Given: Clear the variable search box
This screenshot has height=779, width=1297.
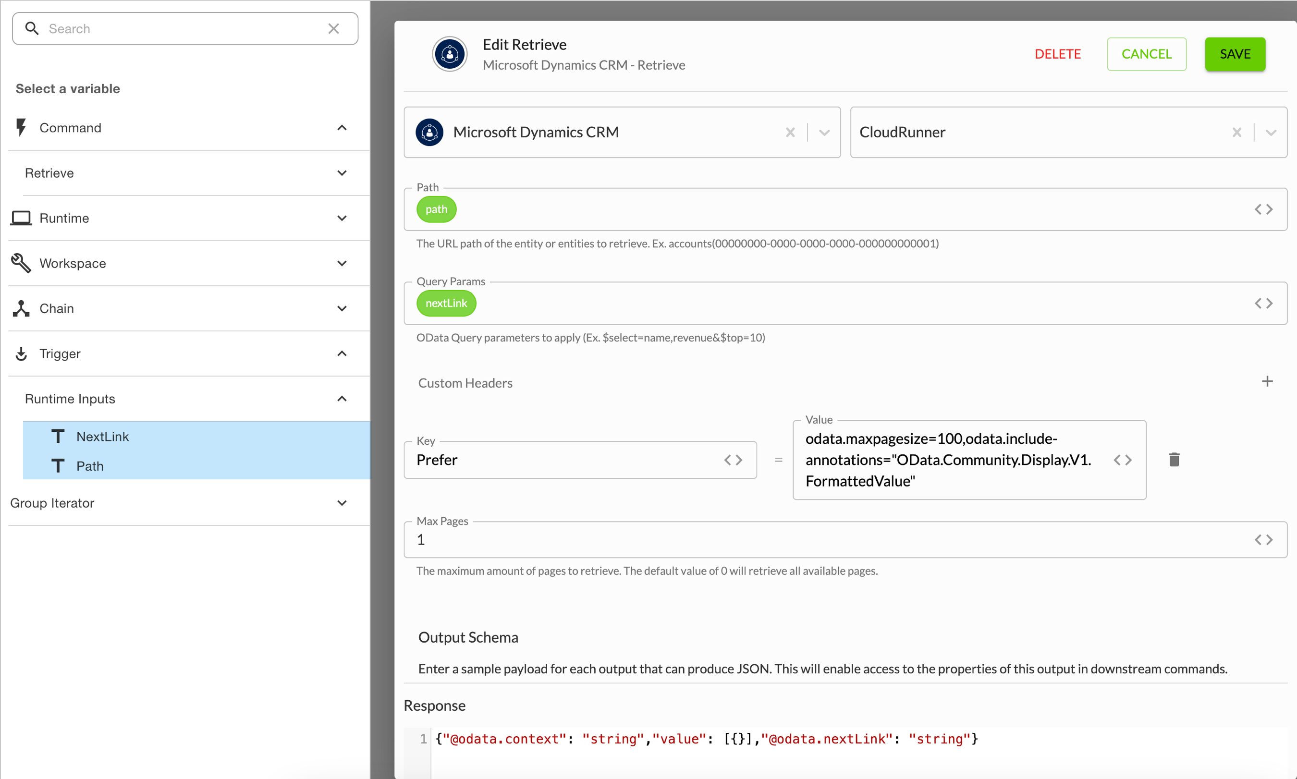Looking at the screenshot, I should click(x=334, y=29).
